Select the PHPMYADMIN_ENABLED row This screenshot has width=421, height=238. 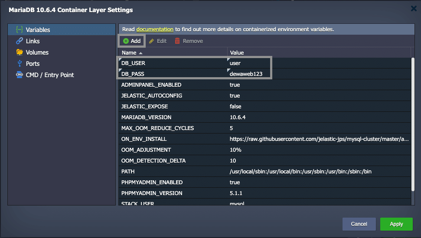click(265, 182)
